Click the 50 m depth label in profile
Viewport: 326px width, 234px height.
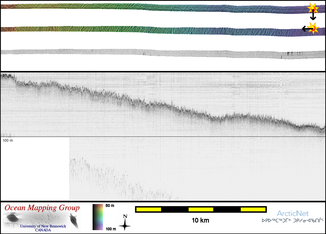7,75
